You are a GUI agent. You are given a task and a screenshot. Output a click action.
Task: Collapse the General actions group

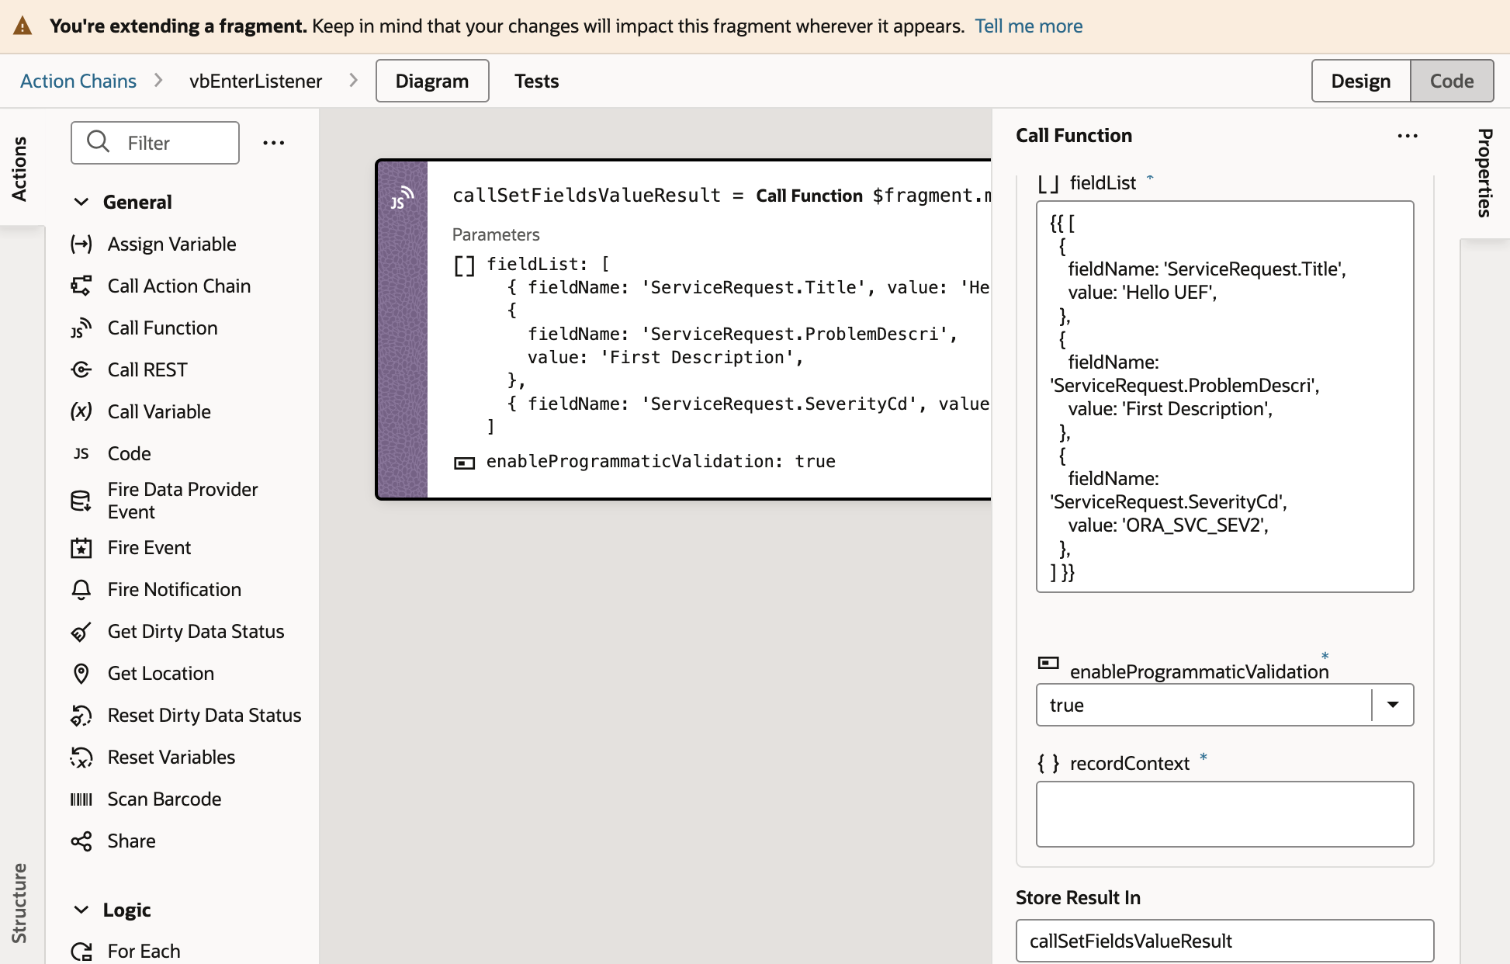tap(81, 203)
